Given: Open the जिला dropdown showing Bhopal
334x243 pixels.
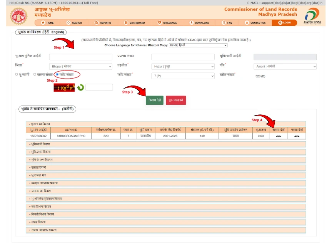Looking at the screenshot, I should tap(80, 67).
